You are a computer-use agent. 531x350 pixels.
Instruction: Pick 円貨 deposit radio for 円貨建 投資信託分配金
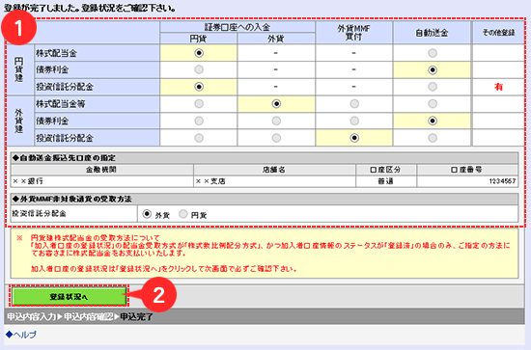199,87
